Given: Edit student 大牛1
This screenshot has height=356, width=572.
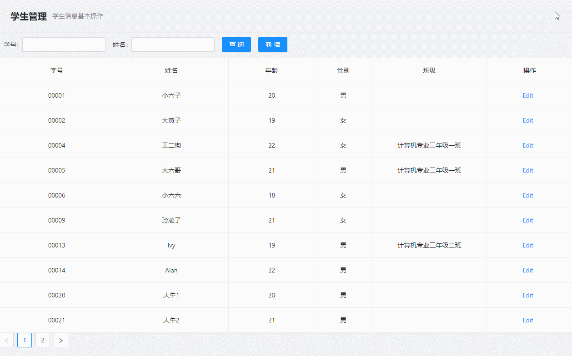Looking at the screenshot, I should pyautogui.click(x=528, y=295).
